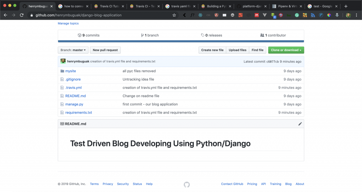
Task: Switch to the Pipenv & Virt tab
Action: pyautogui.click(x=288, y=6)
